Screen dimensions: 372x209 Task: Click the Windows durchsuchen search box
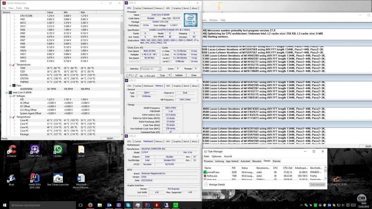pos(42,205)
